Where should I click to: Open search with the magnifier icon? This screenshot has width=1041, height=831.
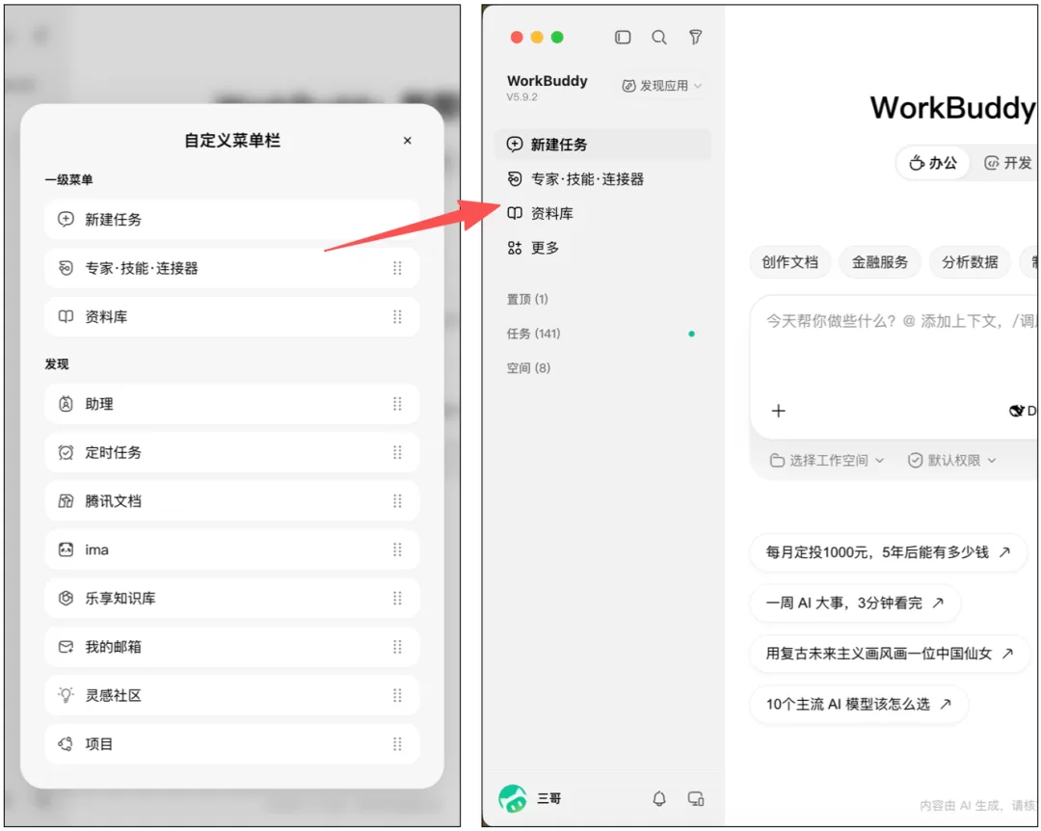658,38
